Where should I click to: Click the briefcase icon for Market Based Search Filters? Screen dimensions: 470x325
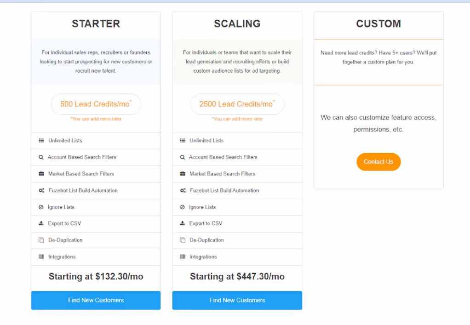(x=41, y=174)
